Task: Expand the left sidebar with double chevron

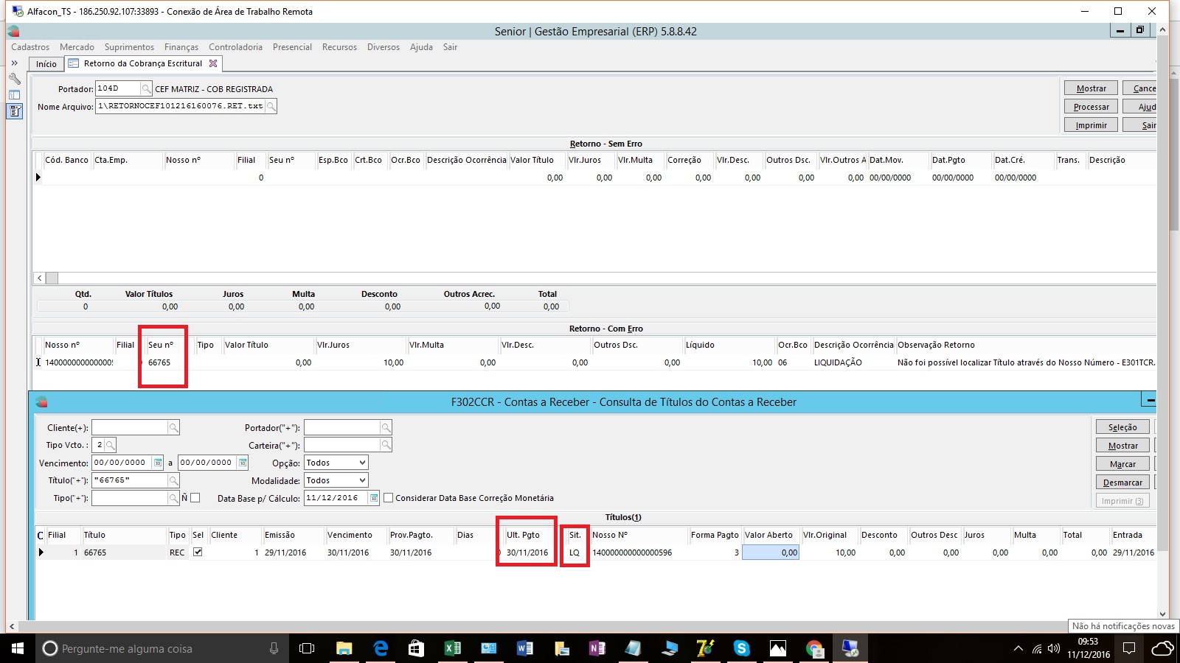Action: pyautogui.click(x=14, y=63)
